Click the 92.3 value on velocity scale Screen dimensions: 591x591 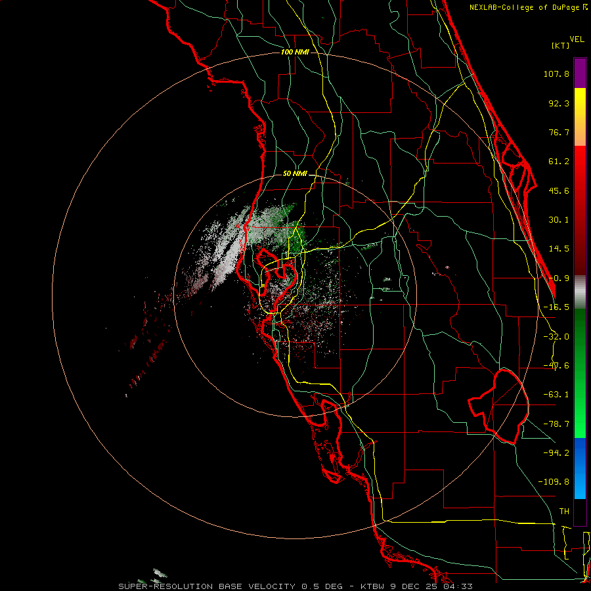pos(559,103)
